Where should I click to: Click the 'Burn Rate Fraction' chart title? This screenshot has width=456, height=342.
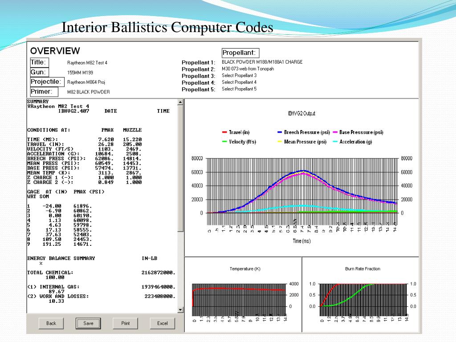pyautogui.click(x=362, y=269)
